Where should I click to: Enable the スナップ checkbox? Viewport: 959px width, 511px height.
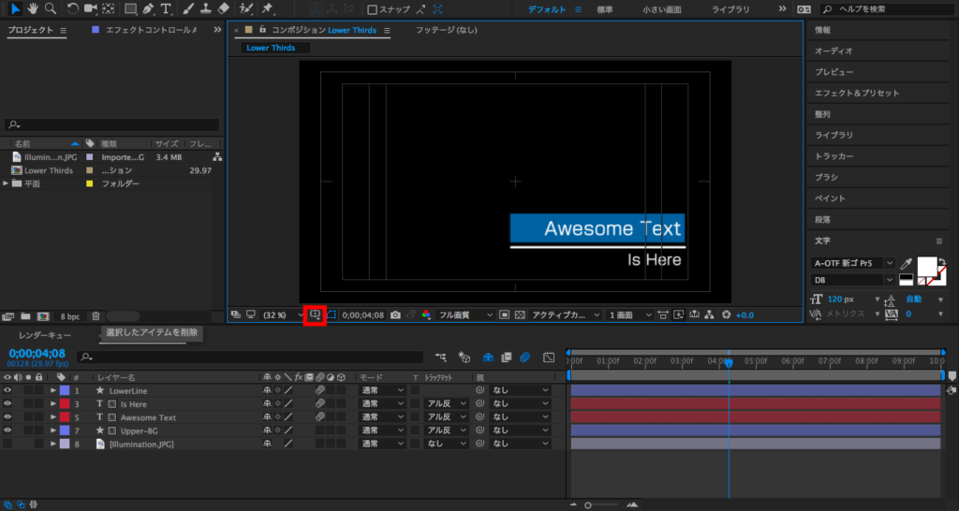(x=372, y=10)
